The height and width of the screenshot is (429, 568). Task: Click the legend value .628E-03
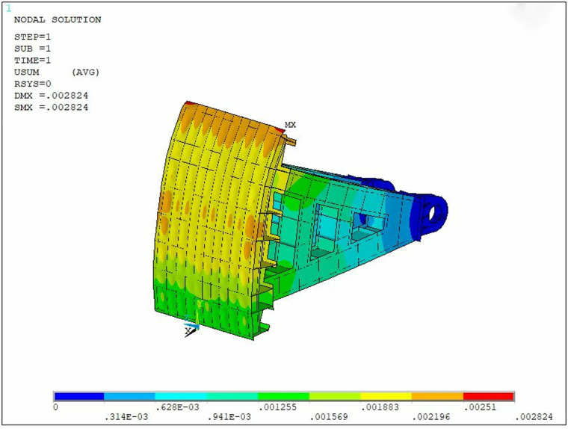coord(178,407)
